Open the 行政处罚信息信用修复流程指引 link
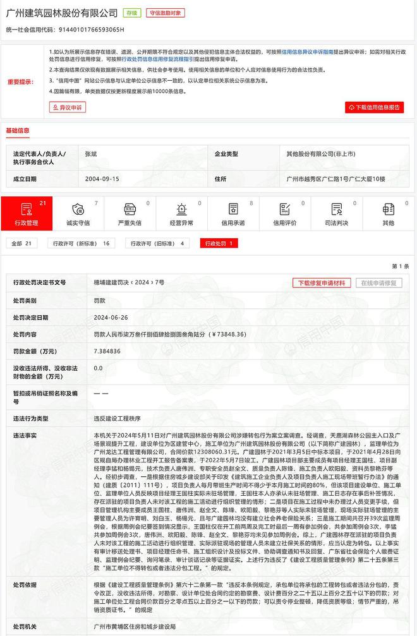Screen dimensions: 417x636 point(158,59)
